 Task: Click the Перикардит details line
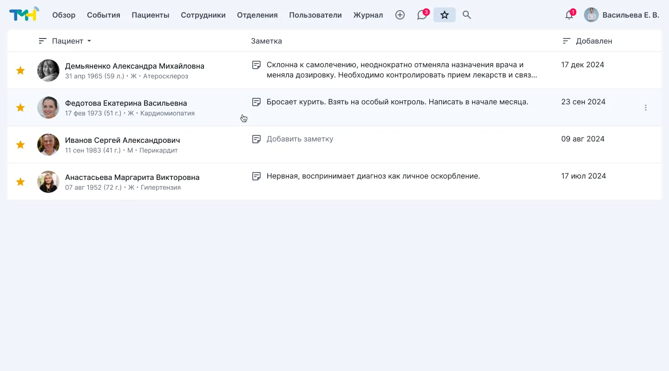click(121, 150)
